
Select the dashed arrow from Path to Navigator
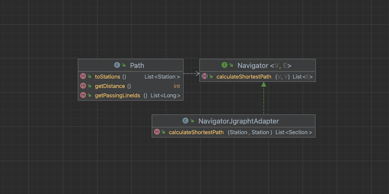[191, 74]
